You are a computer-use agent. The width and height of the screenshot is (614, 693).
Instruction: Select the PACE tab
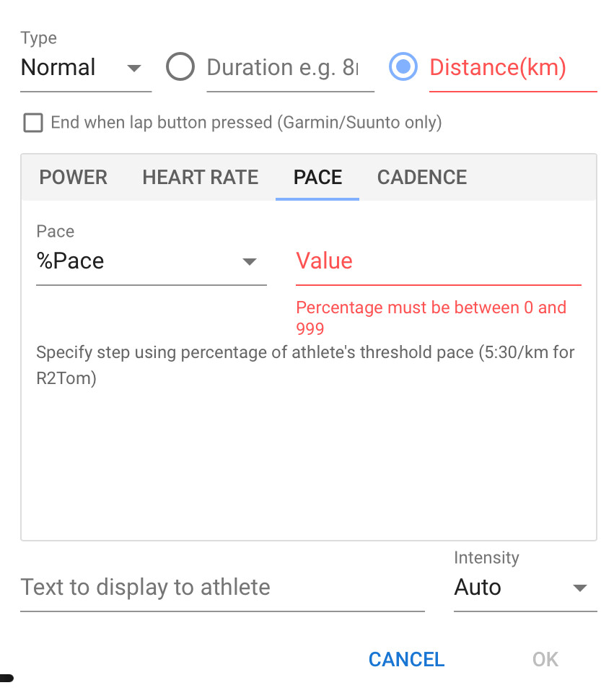(317, 178)
